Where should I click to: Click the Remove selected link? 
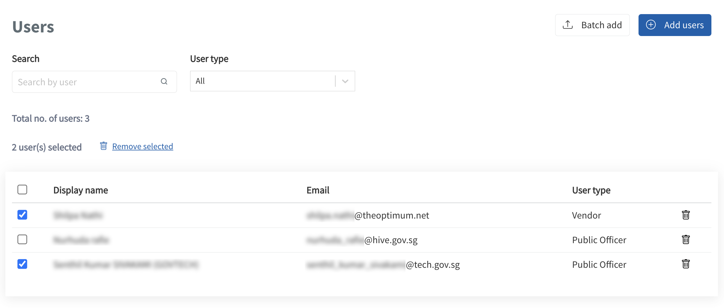click(x=142, y=146)
